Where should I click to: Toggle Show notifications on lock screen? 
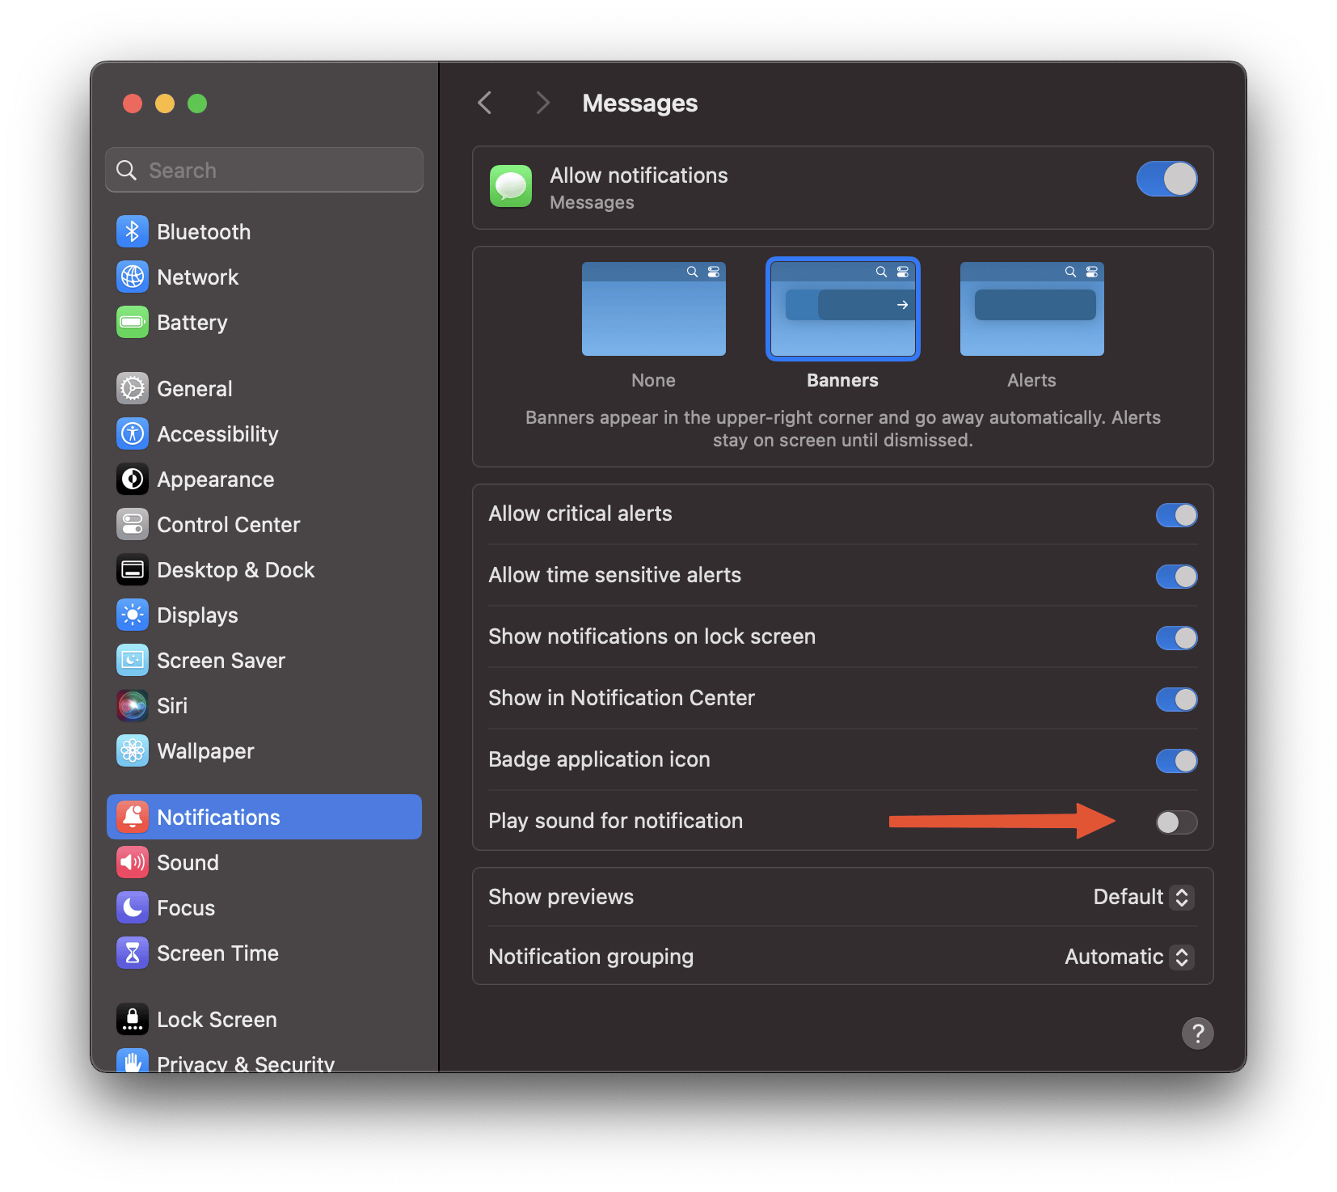(x=1176, y=638)
